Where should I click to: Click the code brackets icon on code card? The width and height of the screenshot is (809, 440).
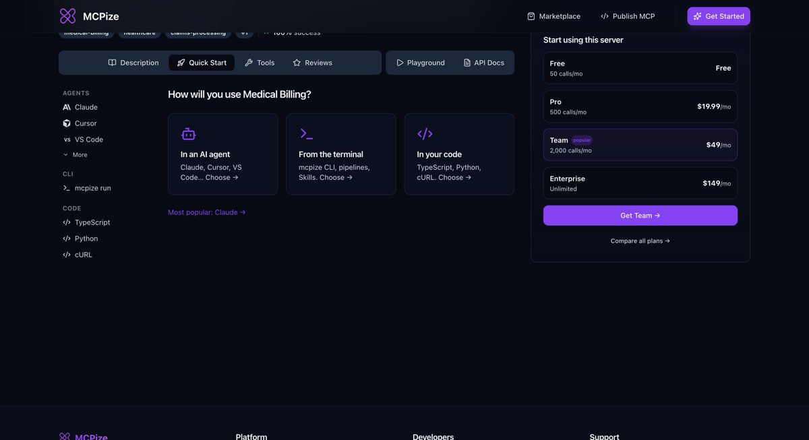(x=425, y=133)
